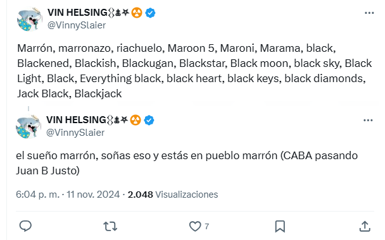Click the blue verified badge on the second tweet
Image resolution: width=385 pixels, height=240 pixels.
[x=149, y=120]
